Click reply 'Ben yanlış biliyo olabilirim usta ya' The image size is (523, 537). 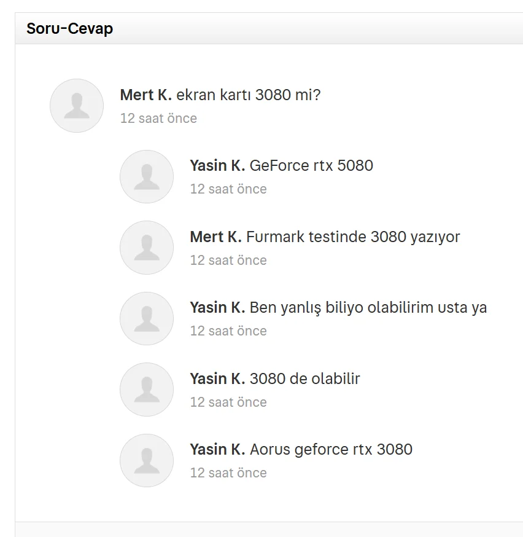coord(368,308)
